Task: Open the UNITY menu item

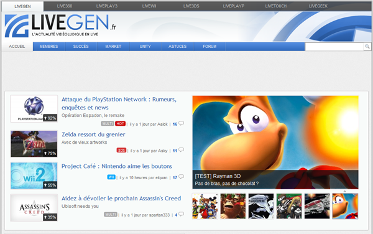Action: 145,47
